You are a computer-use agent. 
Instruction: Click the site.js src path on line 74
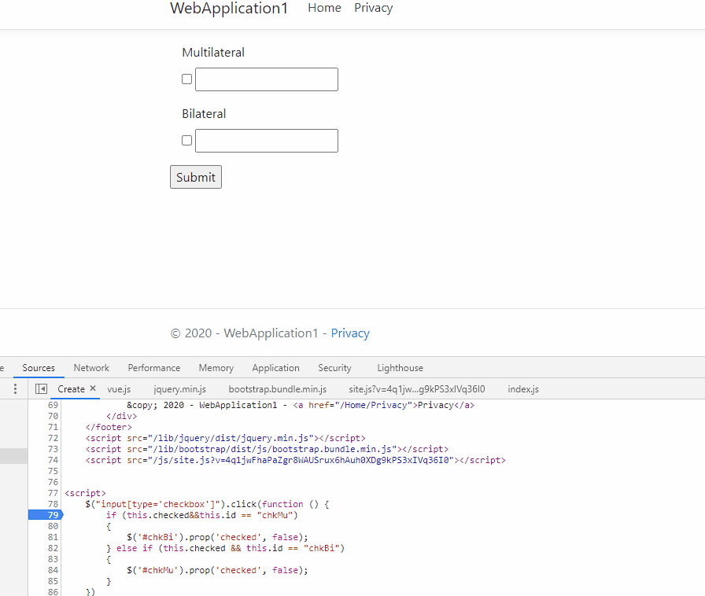click(x=301, y=460)
